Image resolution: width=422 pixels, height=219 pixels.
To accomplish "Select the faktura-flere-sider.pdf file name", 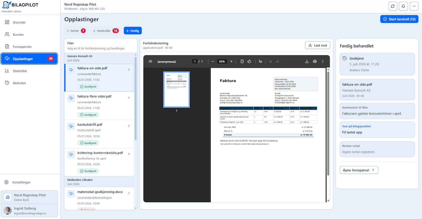I will [x=94, y=96].
